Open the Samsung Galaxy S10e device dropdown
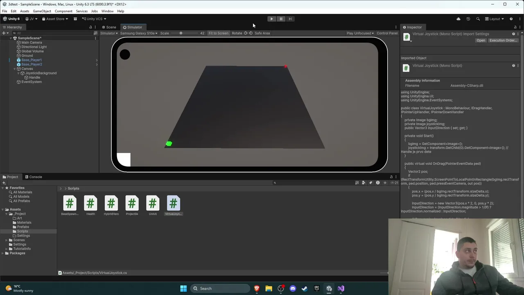Viewport: 524px width, 295px height. point(138,33)
